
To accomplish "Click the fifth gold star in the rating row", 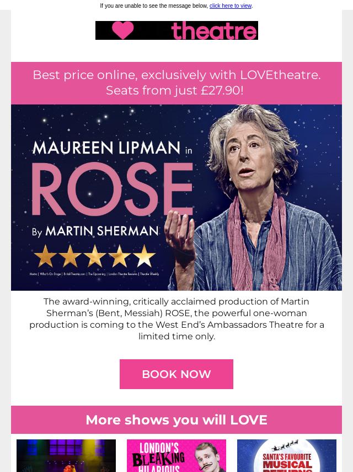I will (144, 256).
